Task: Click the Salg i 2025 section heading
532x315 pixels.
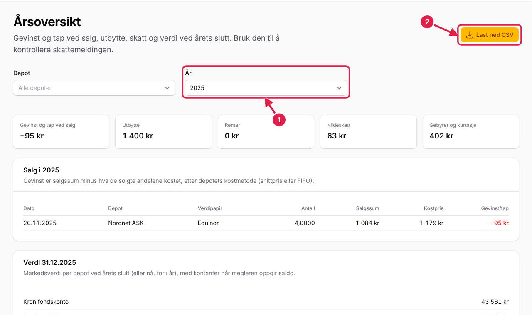Action: pyautogui.click(x=41, y=170)
